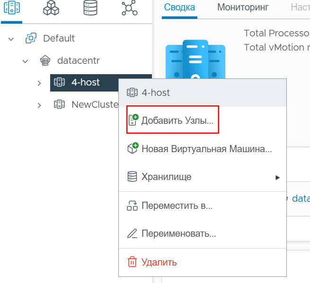The width and height of the screenshot is (310, 283).
Task: Open the Хранилище submenu
Action: click(x=203, y=177)
